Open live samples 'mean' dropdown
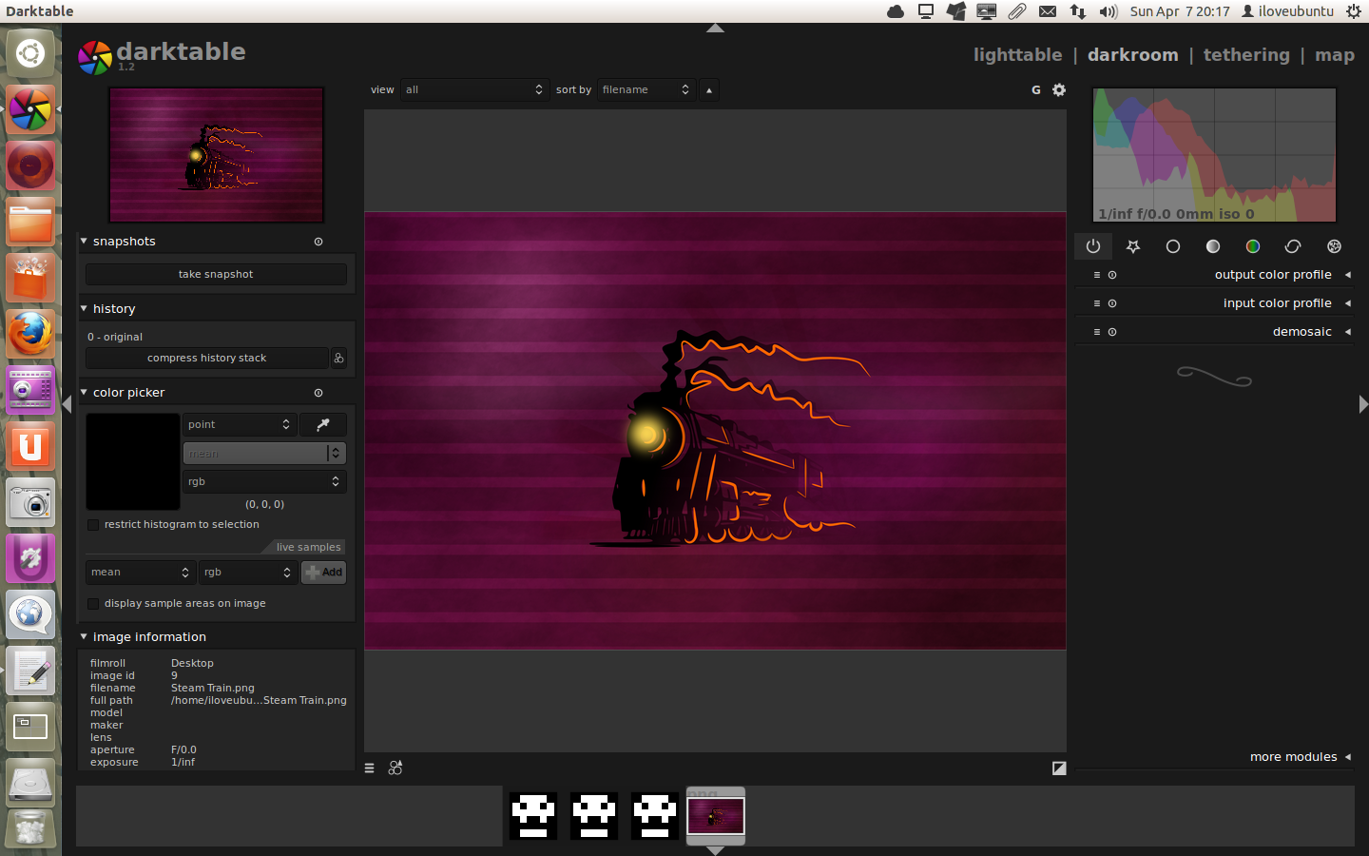The width and height of the screenshot is (1369, 856). tap(140, 573)
